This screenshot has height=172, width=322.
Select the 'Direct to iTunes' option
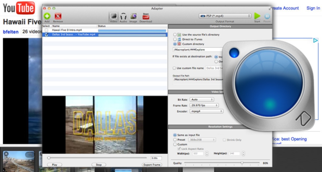175,39
